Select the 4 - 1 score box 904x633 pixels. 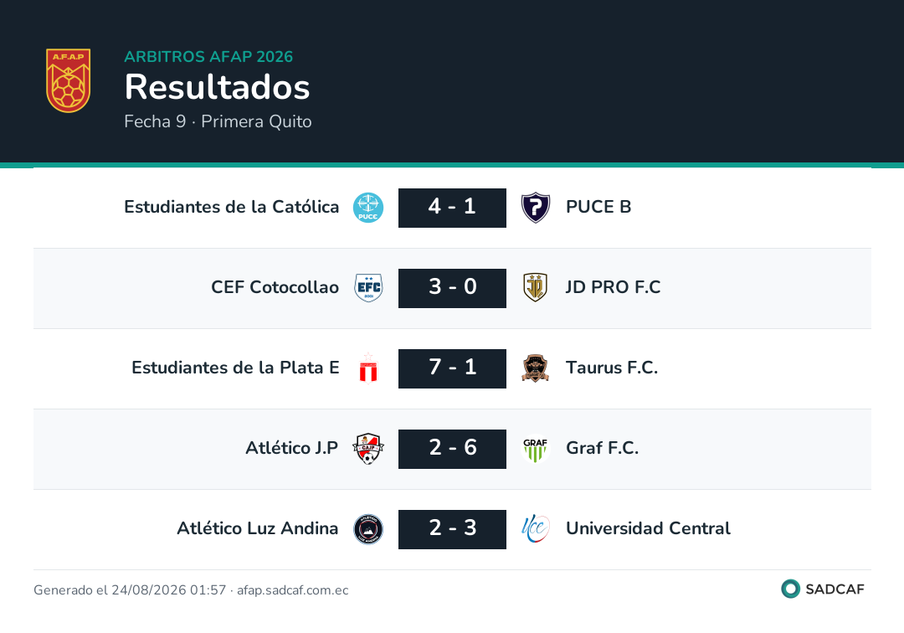click(453, 208)
